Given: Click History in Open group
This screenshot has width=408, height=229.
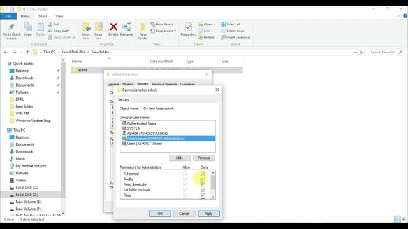Looking at the screenshot, I should click(x=207, y=38).
